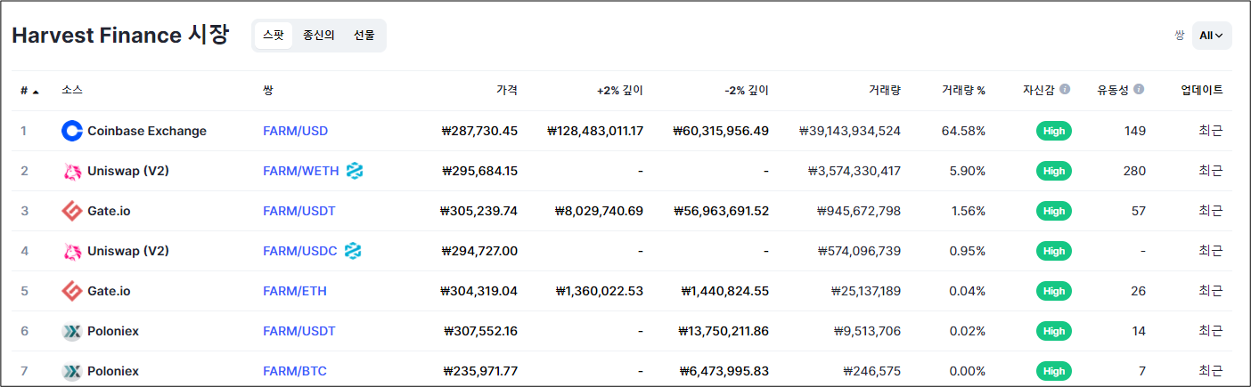
Task: Switch to the 종신의 tab
Action: coord(319,36)
